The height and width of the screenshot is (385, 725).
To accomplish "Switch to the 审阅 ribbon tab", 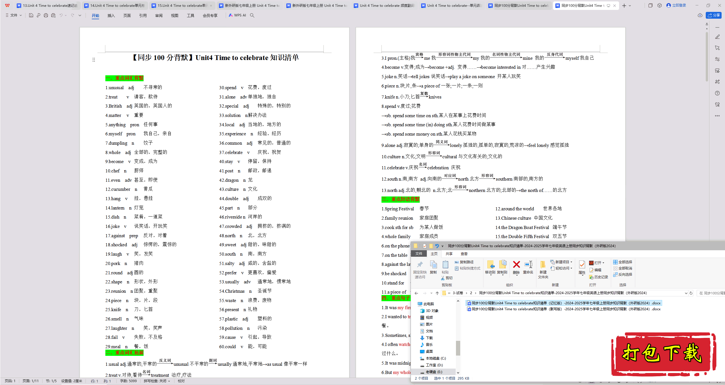I will tap(159, 16).
